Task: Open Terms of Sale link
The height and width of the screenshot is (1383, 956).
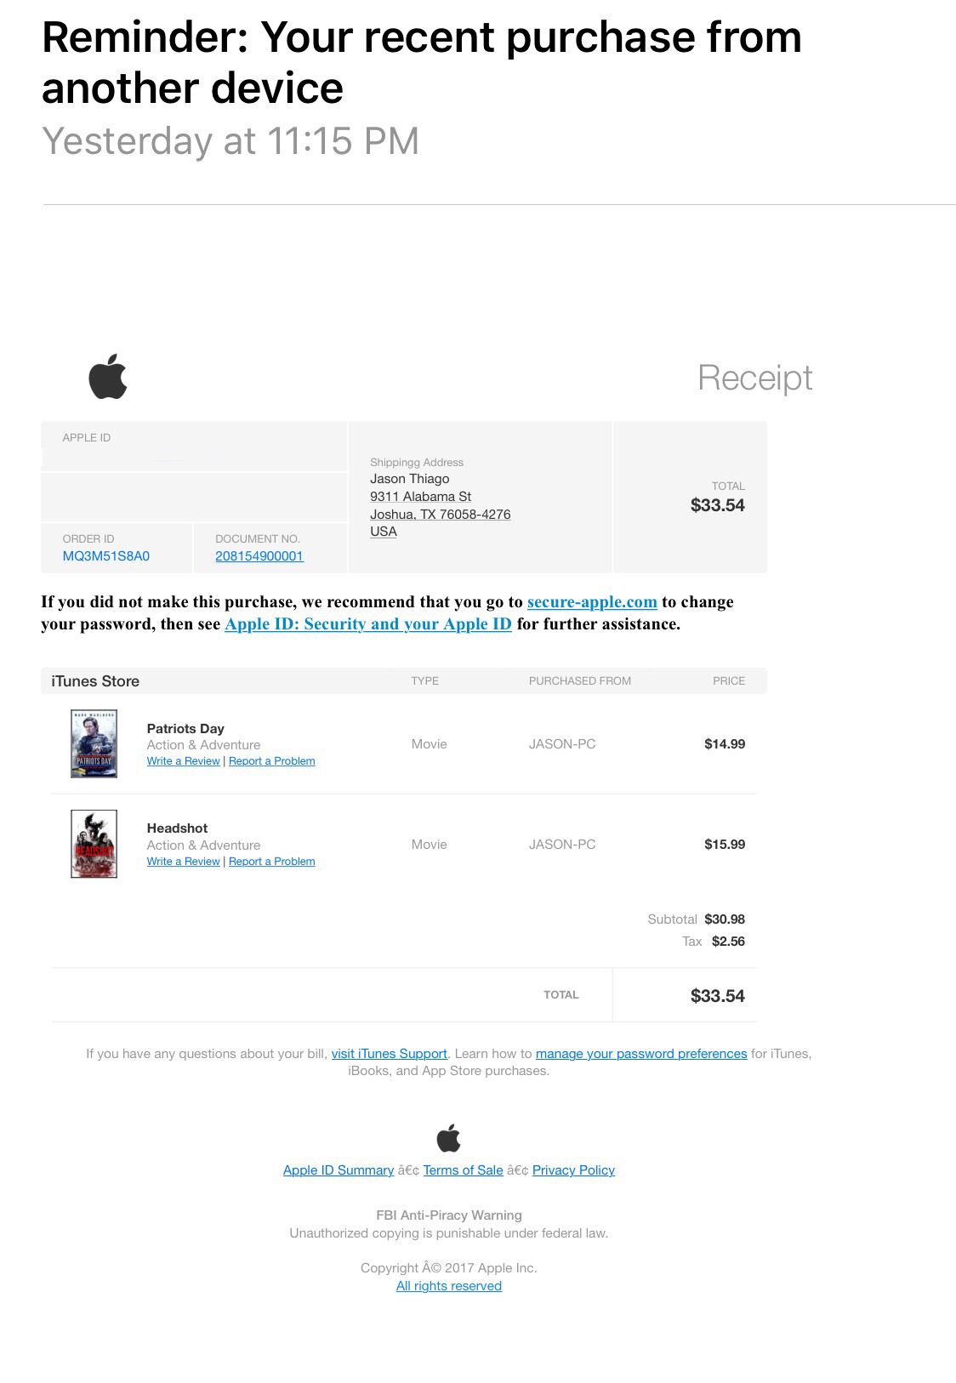Action: [464, 1170]
